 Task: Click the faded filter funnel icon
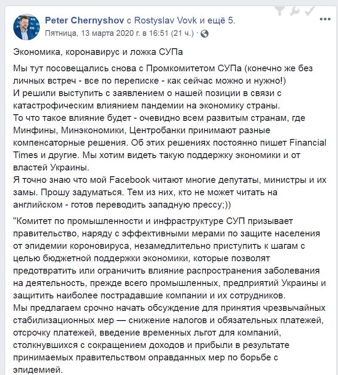click(280, 10)
